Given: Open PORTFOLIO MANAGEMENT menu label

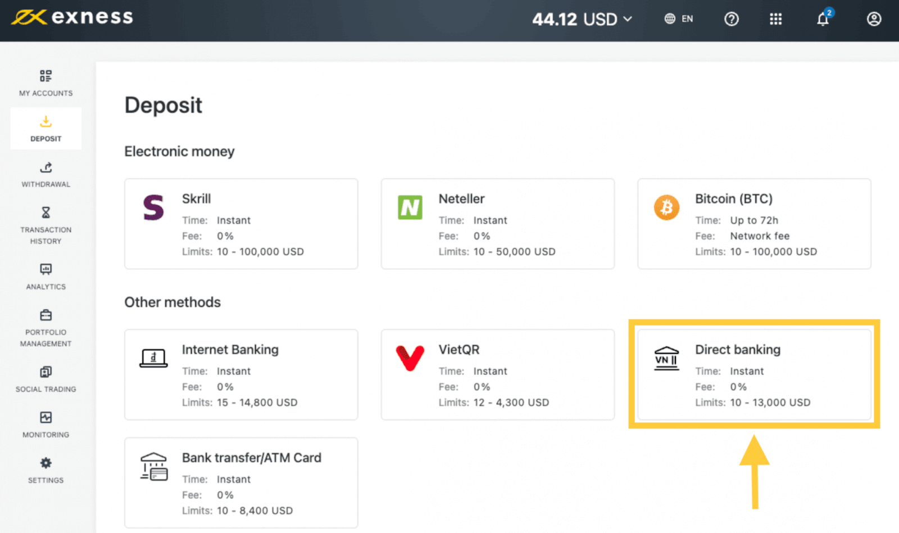Looking at the screenshot, I should tap(46, 338).
